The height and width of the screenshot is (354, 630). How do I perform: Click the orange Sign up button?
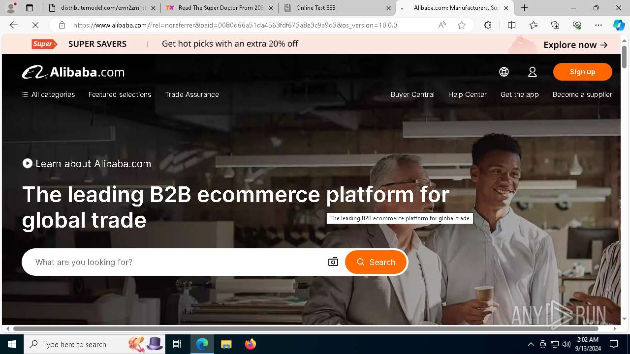tap(582, 72)
